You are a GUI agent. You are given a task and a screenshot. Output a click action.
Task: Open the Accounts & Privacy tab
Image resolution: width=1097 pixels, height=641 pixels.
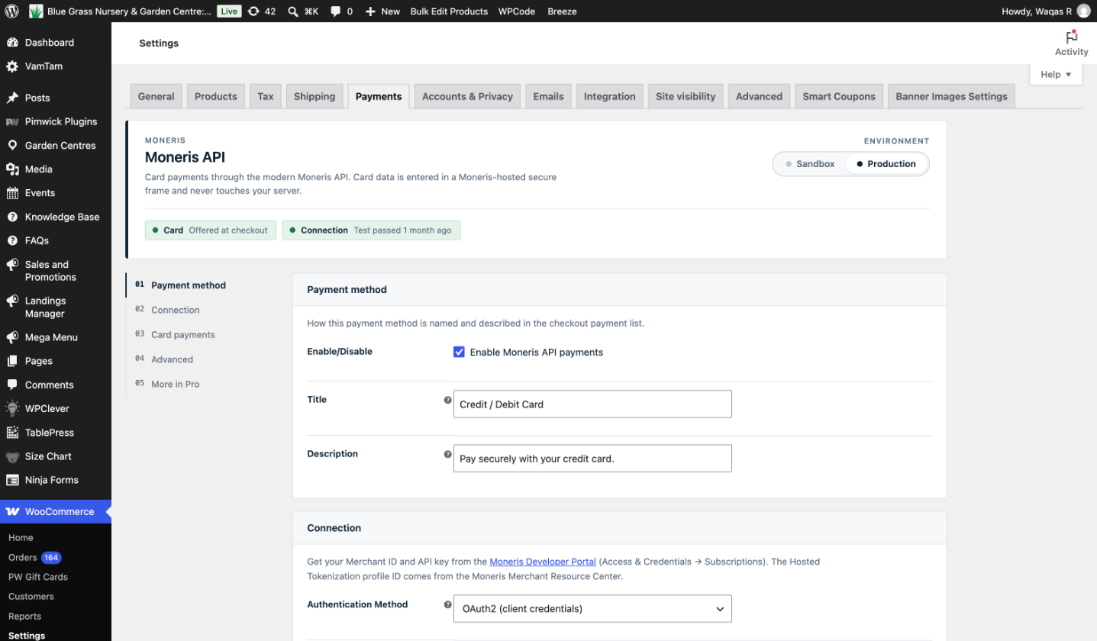pyautogui.click(x=467, y=96)
